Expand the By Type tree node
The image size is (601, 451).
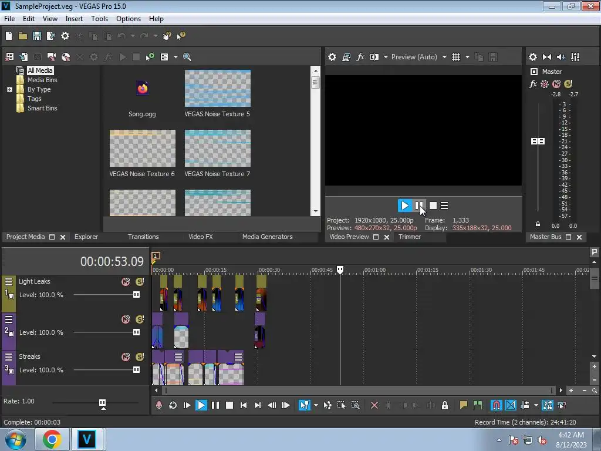click(x=9, y=89)
